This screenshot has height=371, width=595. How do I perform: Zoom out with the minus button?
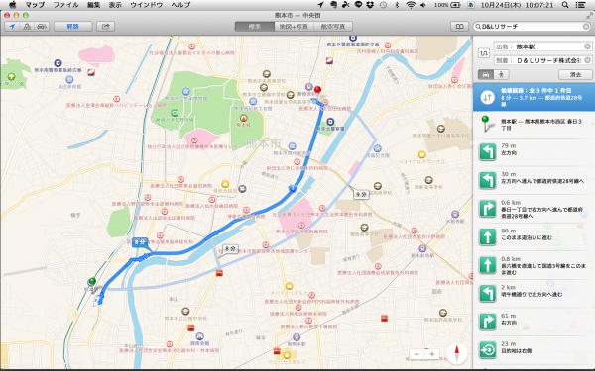pos(416,354)
